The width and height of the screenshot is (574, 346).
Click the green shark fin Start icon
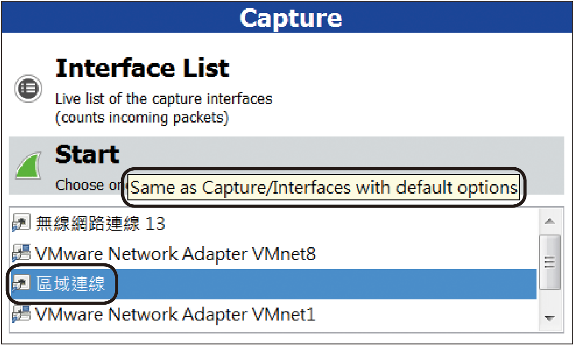click(x=28, y=165)
